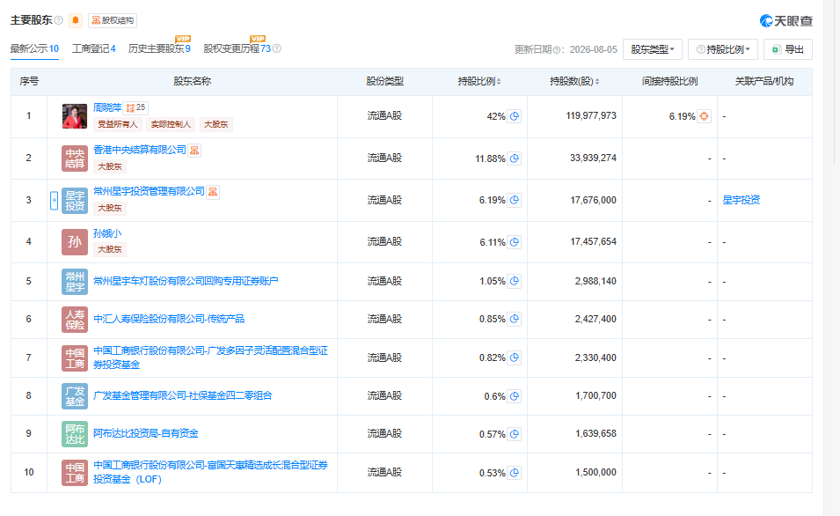
Task: Open 广发基金管理有限公司-社保基金四二零组合 link
Action: pyautogui.click(x=183, y=396)
